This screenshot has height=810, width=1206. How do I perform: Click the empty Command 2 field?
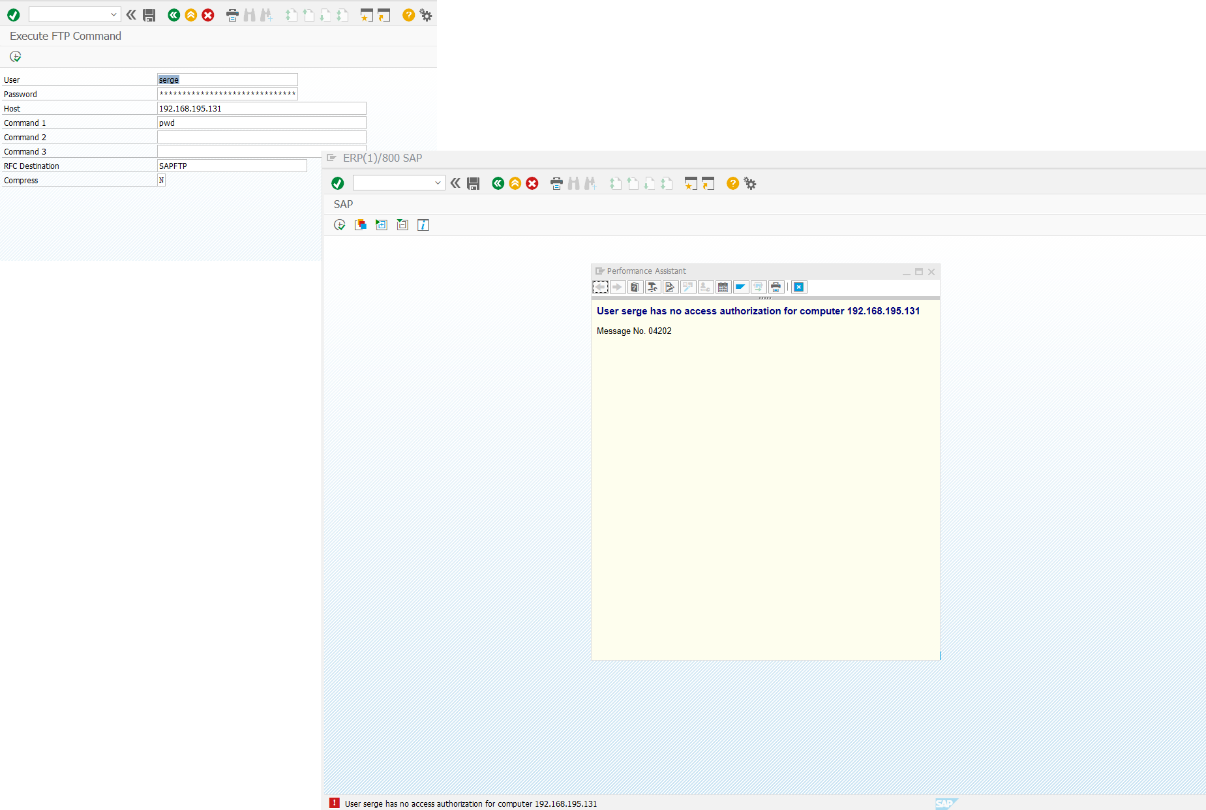coord(262,137)
